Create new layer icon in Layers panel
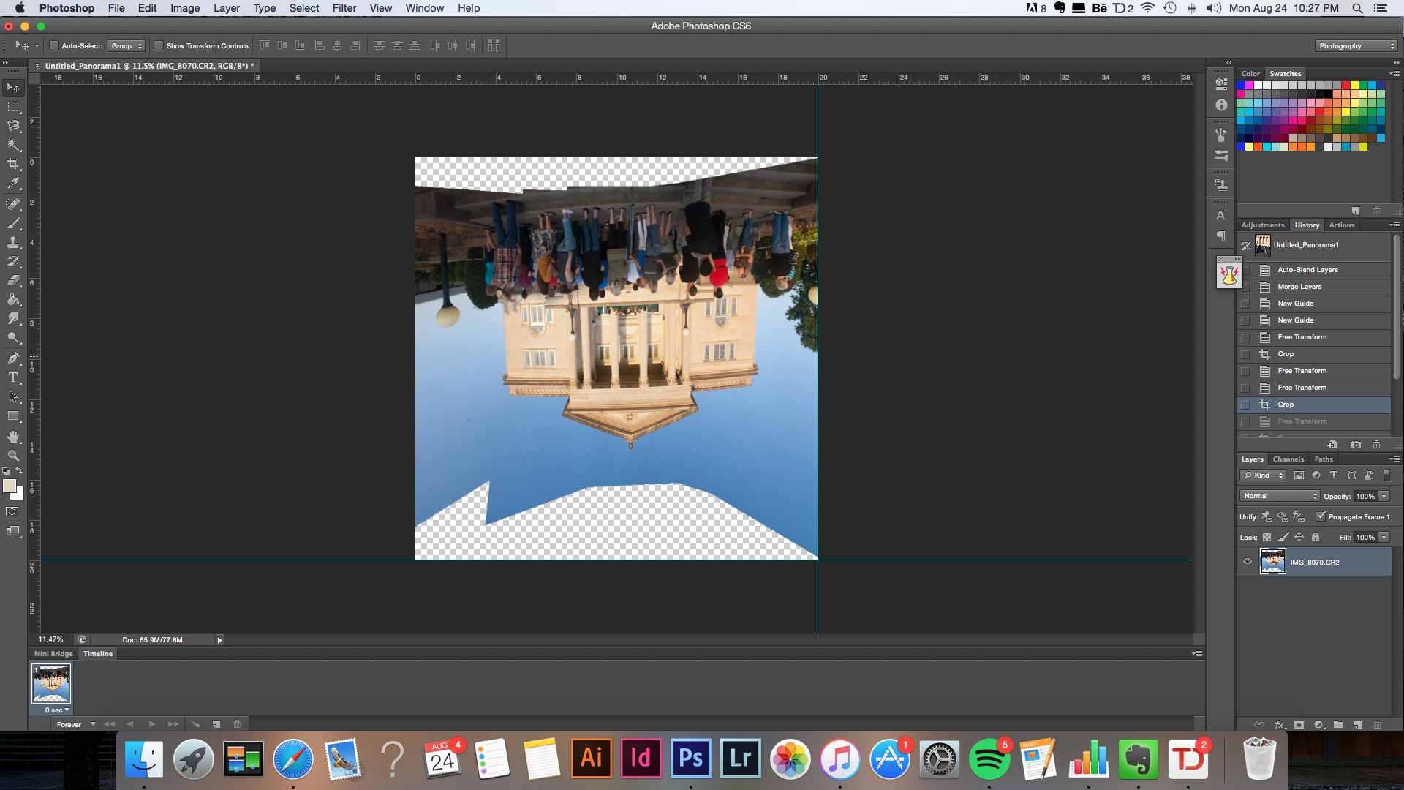This screenshot has height=790, width=1404. (x=1357, y=725)
